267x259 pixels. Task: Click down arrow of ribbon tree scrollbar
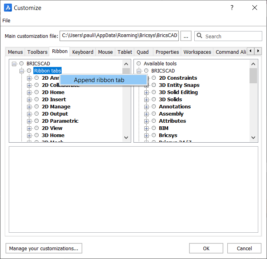pos(126,137)
